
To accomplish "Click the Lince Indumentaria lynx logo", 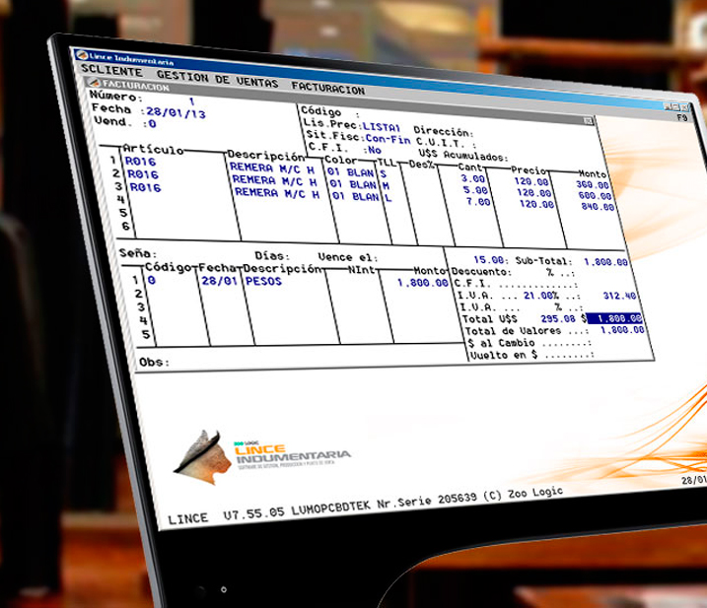I will (x=203, y=454).
